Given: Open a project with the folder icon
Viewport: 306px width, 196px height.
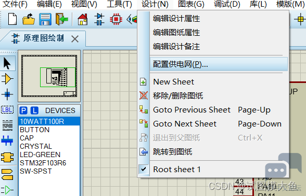Looking at the screenshot, I should coord(29,19).
